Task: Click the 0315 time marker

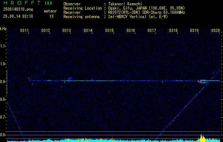Action: pos(110,30)
